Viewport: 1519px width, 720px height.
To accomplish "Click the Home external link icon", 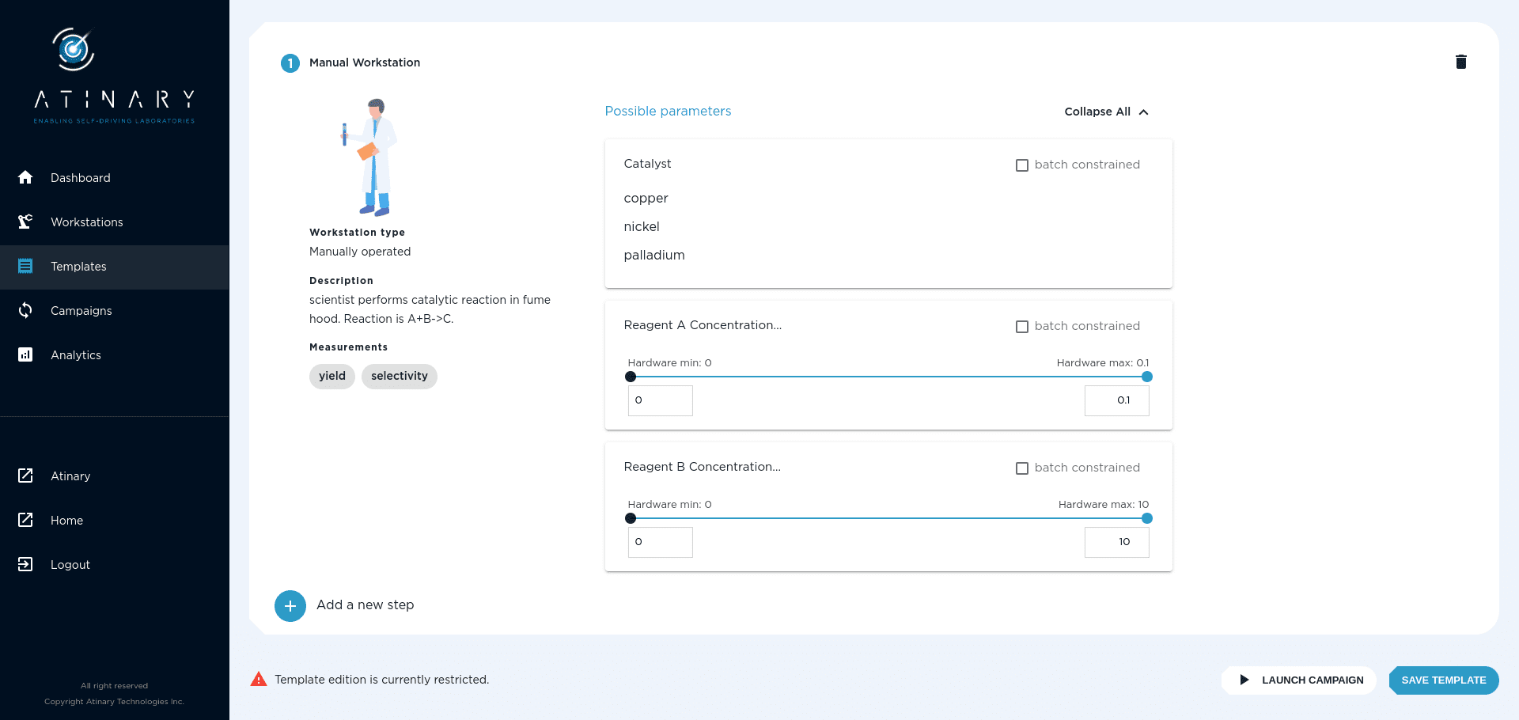I will (x=25, y=520).
